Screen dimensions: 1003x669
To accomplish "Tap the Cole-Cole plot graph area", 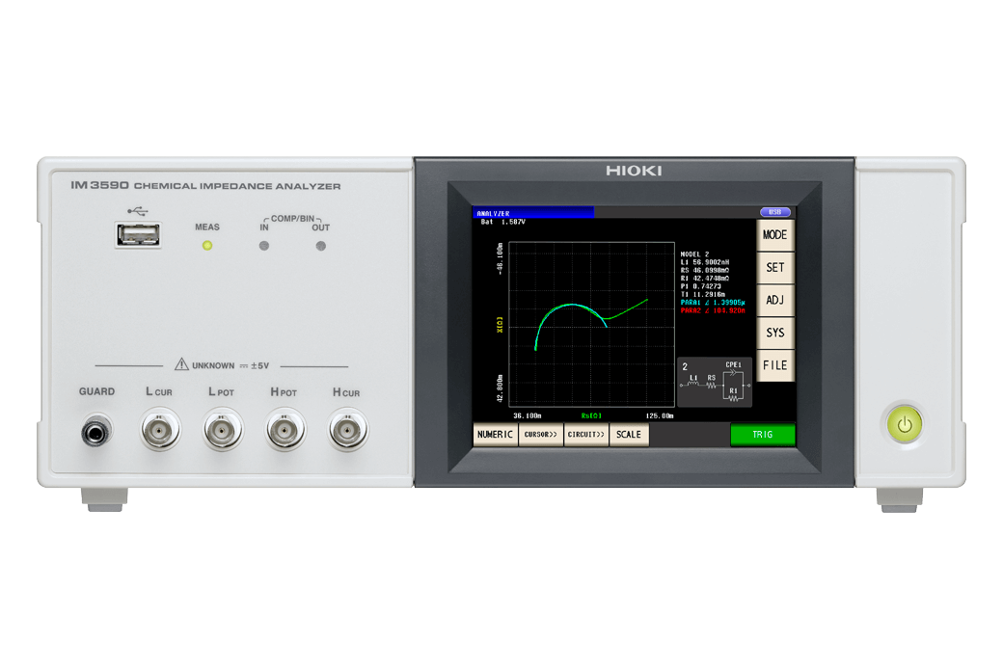I will [x=592, y=324].
